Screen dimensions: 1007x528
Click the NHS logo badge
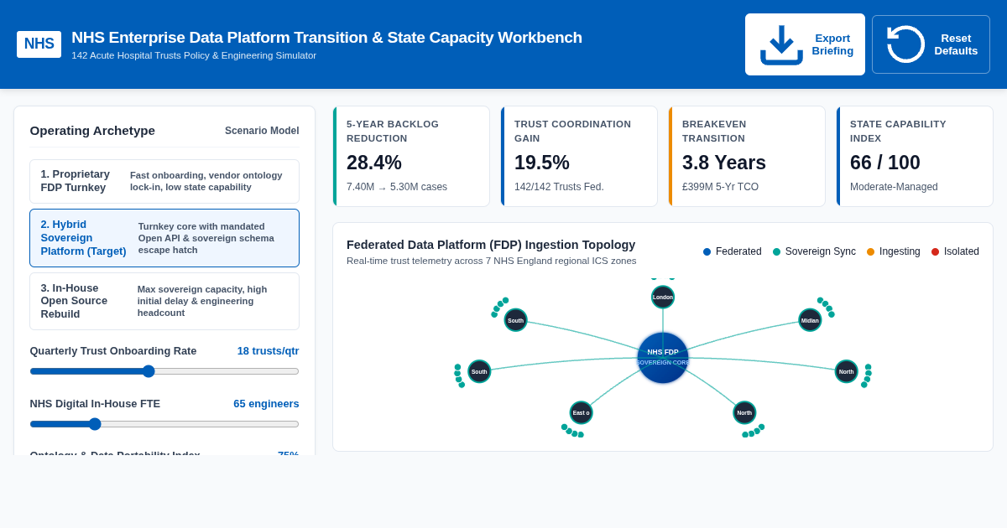pos(39,44)
